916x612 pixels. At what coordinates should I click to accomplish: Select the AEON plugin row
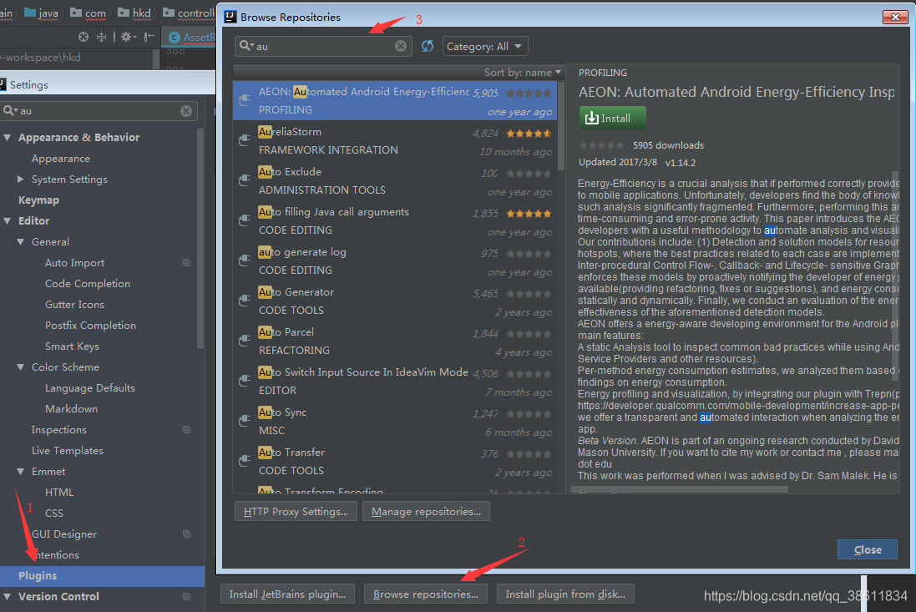click(x=395, y=100)
